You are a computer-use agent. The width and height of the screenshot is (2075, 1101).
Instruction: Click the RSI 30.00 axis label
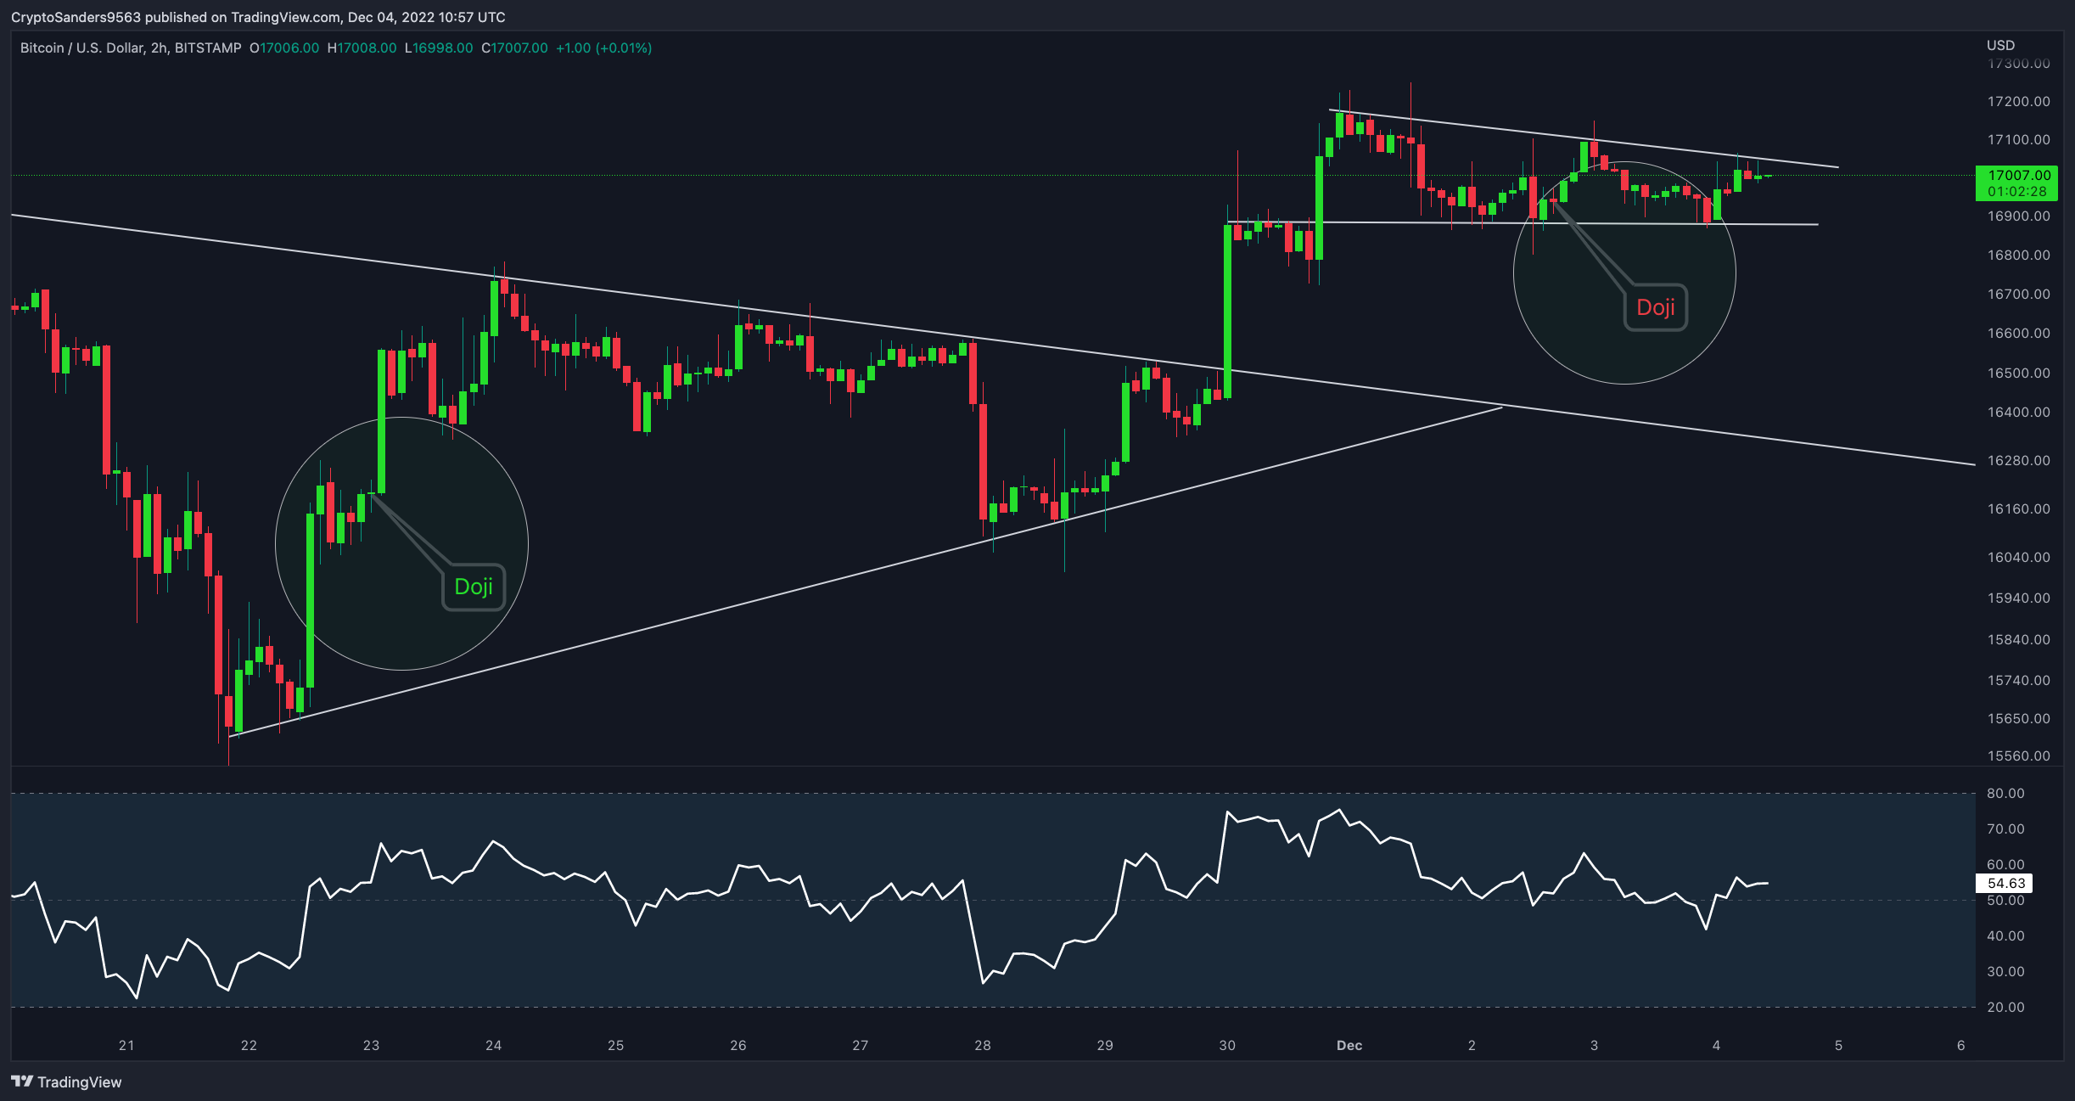(2005, 971)
